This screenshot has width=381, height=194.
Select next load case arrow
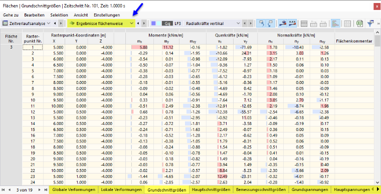tap(251, 23)
